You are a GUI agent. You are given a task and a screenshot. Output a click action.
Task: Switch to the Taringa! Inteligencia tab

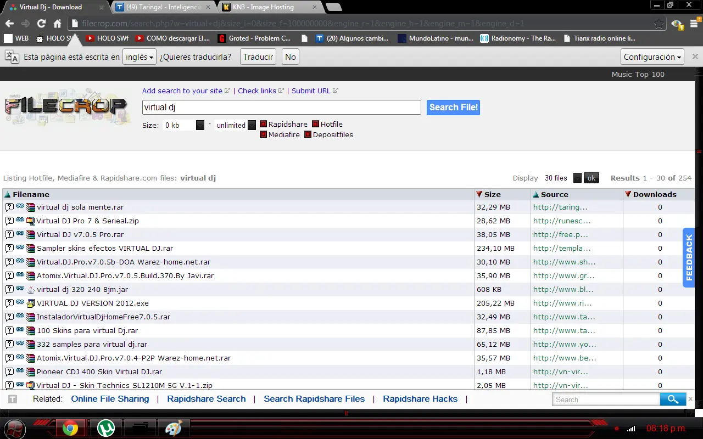[x=164, y=7]
